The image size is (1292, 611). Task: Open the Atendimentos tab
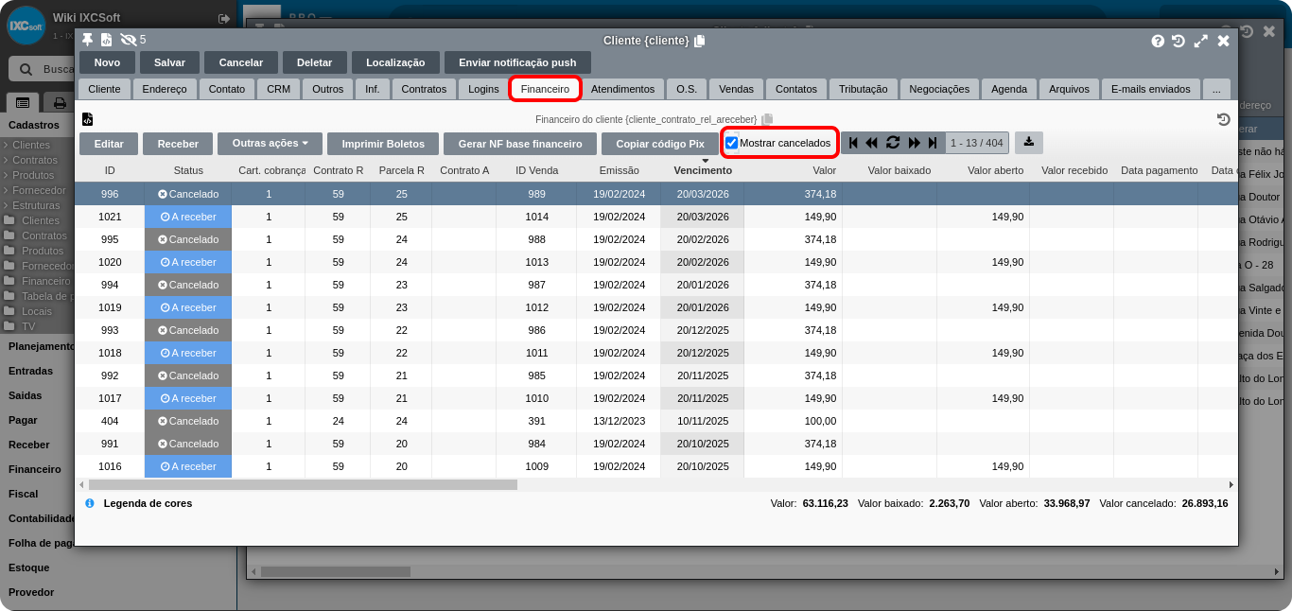pyautogui.click(x=622, y=89)
